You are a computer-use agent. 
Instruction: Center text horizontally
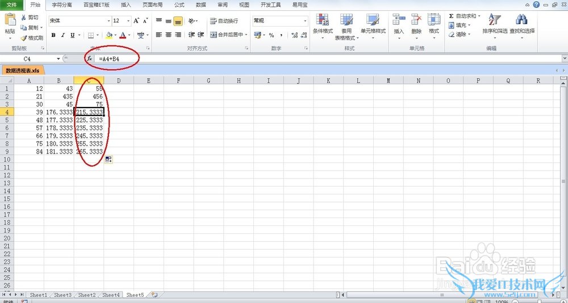168,35
